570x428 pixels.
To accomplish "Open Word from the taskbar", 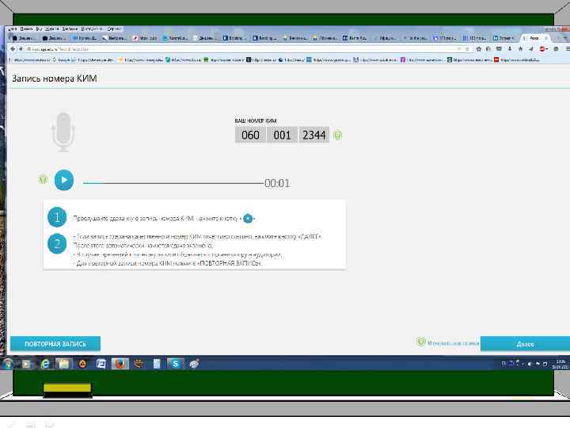I will pyautogui.click(x=101, y=364).
